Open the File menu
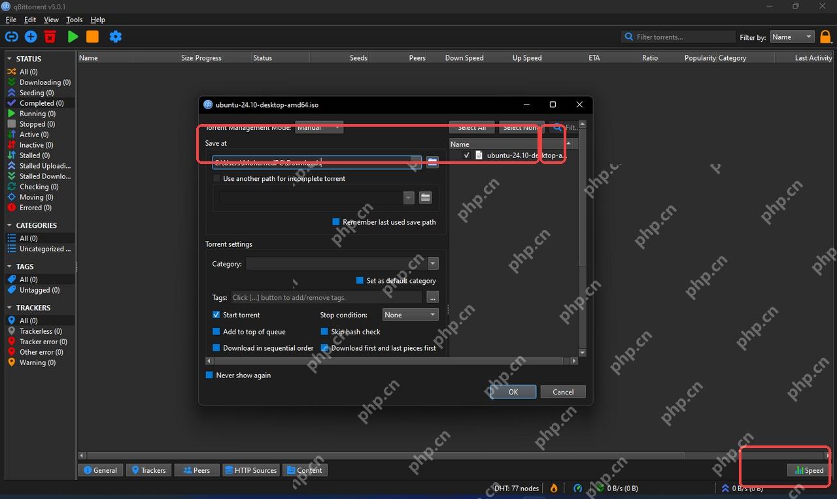 [x=11, y=20]
